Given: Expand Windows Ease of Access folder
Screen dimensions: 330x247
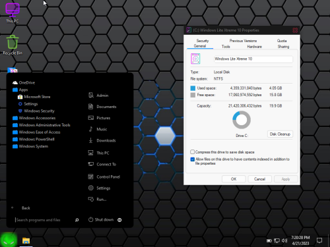Looking at the screenshot, I should [x=36, y=132].
